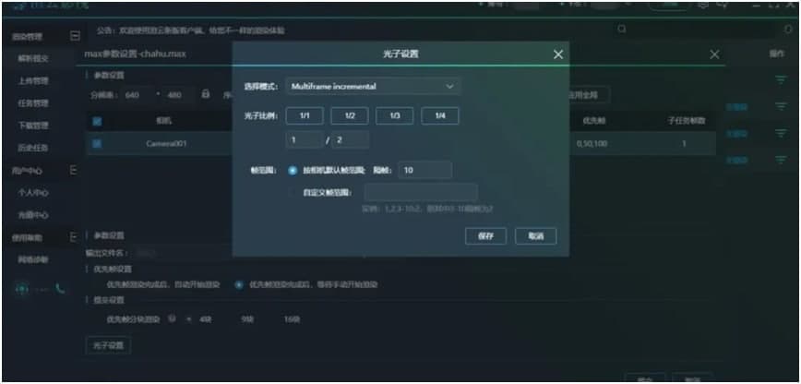The width and height of the screenshot is (801, 384).
Task: Open 下载管理 in the sidebar
Action: (33, 126)
